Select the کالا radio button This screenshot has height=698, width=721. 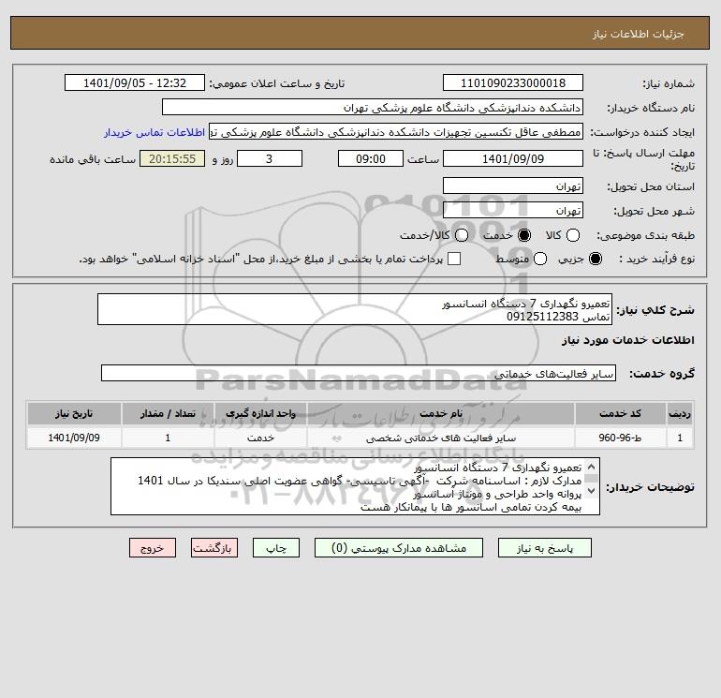tap(572, 235)
